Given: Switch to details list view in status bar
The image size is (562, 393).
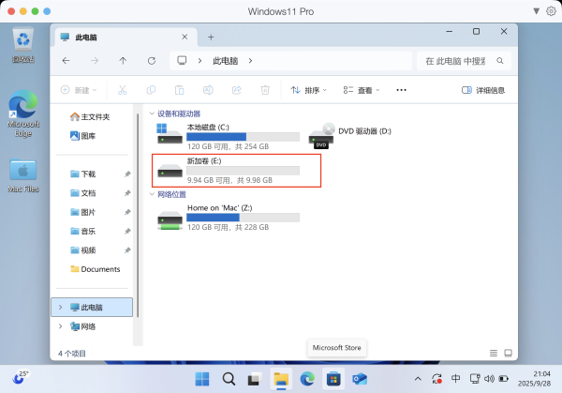Looking at the screenshot, I should pyautogui.click(x=495, y=354).
